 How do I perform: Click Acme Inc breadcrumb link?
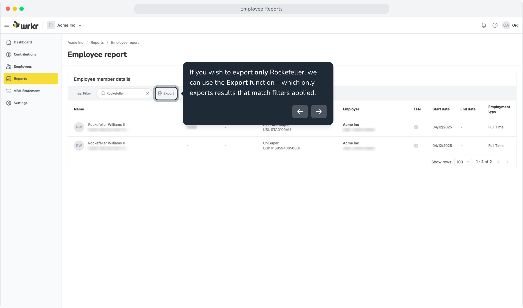click(75, 42)
